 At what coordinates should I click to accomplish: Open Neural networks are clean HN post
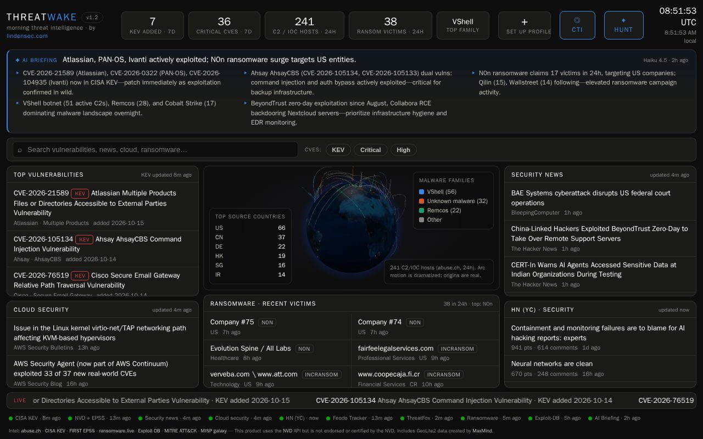[600, 368]
